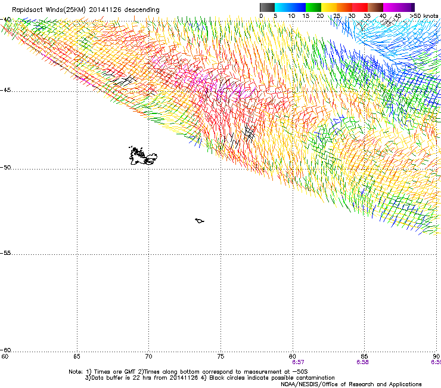The height and width of the screenshot is (388, 441).
Task: Click the magenta 40-45 knots legend segment
Action: [x=391, y=7]
